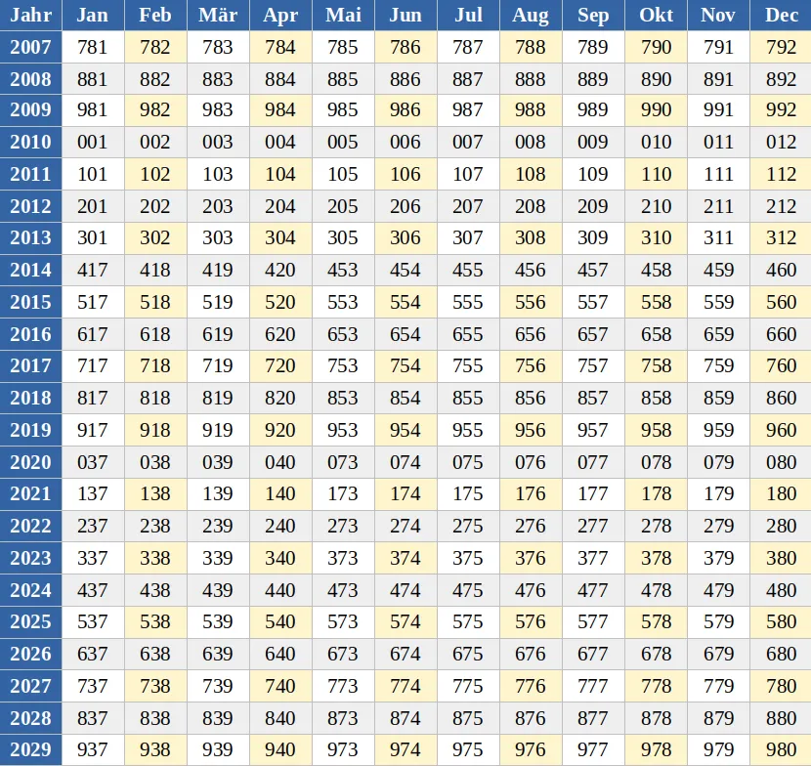Image resolution: width=811 pixels, height=766 pixels.
Task: Click highlighted cell 556 for Aug 2015
Action: tap(531, 303)
